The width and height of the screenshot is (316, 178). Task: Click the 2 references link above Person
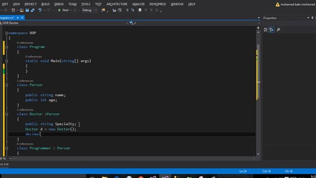[25, 81]
